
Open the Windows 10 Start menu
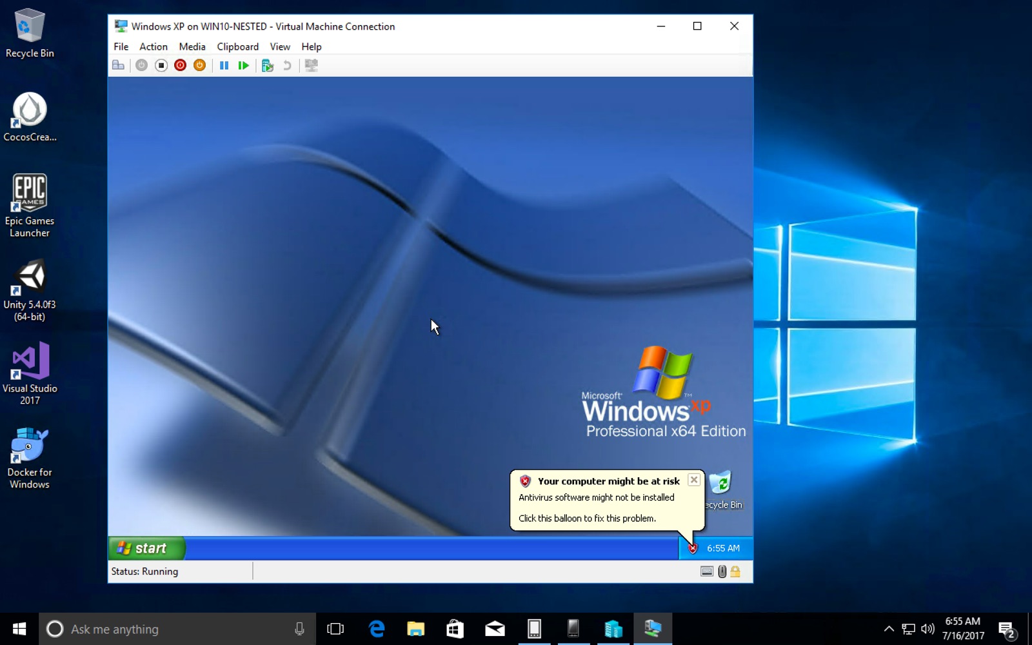click(19, 629)
